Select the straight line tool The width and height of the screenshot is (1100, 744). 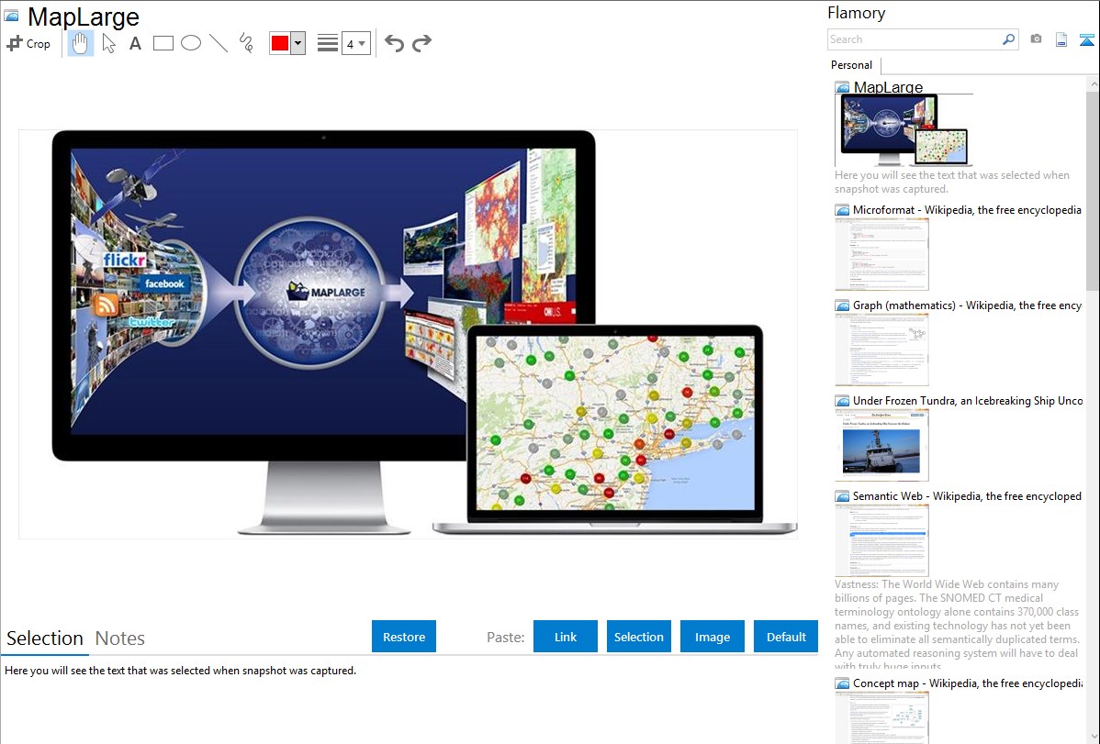(x=219, y=43)
